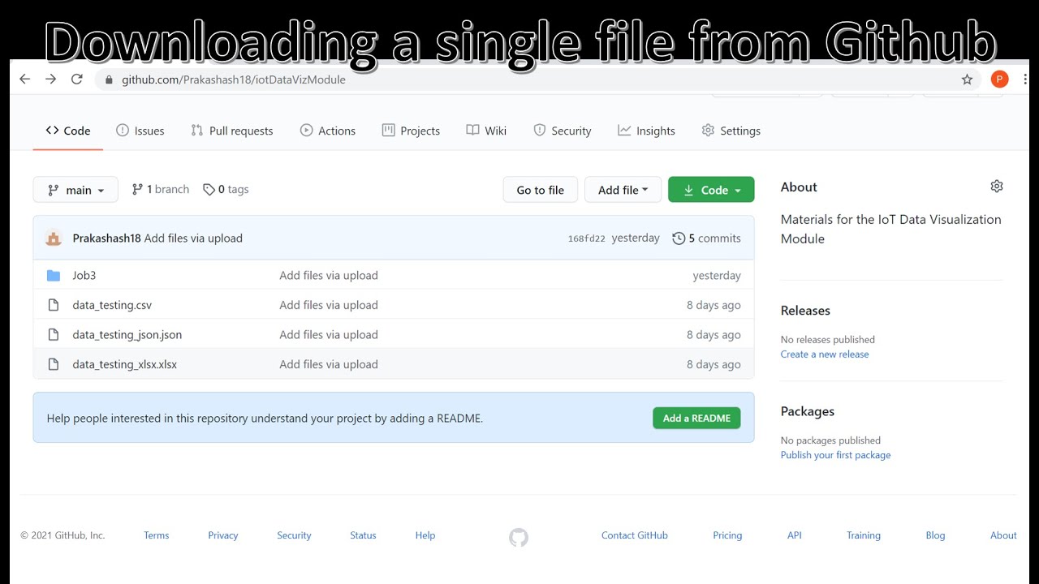Open the footer Status link
This screenshot has width=1039, height=584.
click(x=363, y=535)
